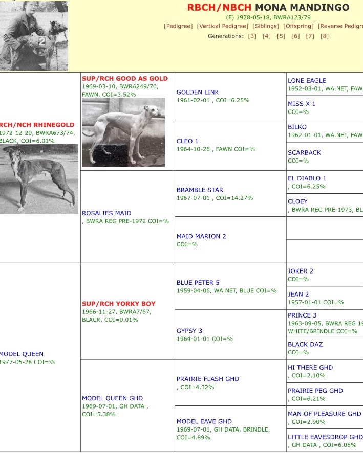Show 8 generations
The width and height of the screenshot is (363, 453).
point(325,36)
